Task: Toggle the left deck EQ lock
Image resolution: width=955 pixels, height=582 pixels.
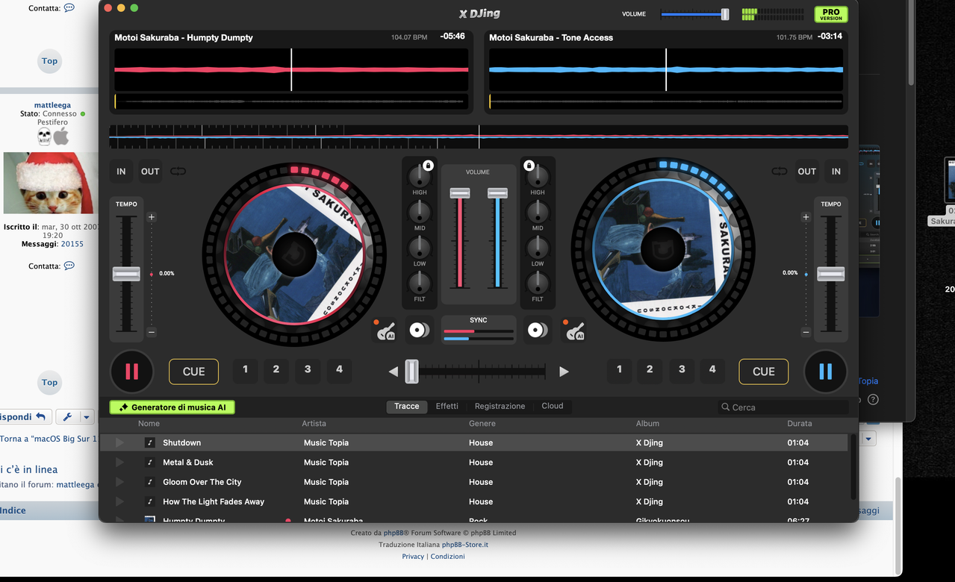Action: pos(429,166)
